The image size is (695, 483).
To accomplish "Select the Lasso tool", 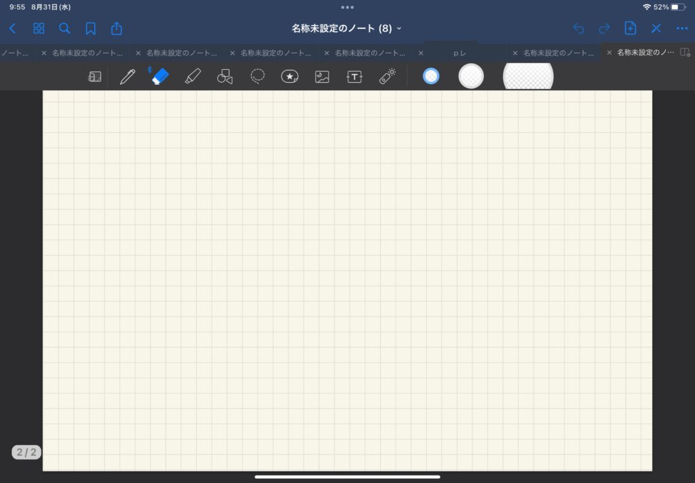I will click(257, 76).
